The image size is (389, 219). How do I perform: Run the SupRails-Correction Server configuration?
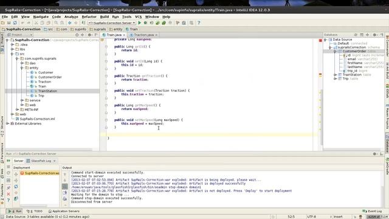(139, 23)
